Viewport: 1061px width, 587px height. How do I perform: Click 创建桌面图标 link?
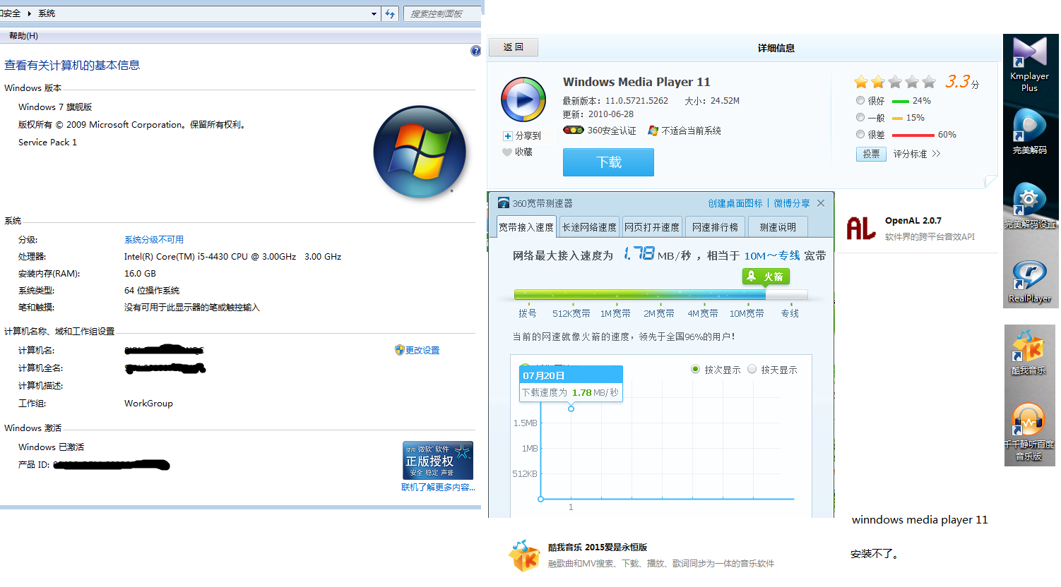pos(735,203)
